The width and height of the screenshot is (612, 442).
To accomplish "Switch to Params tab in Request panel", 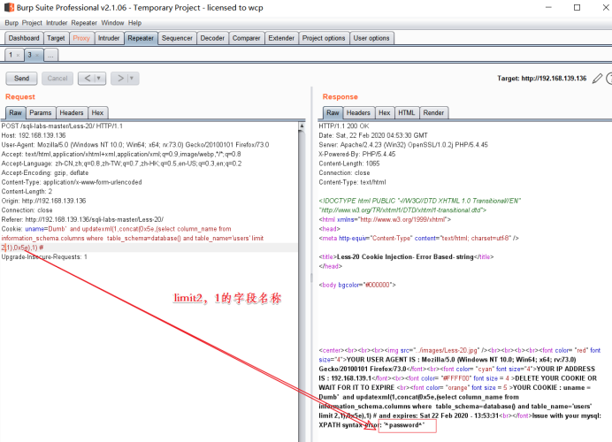I will [x=41, y=113].
